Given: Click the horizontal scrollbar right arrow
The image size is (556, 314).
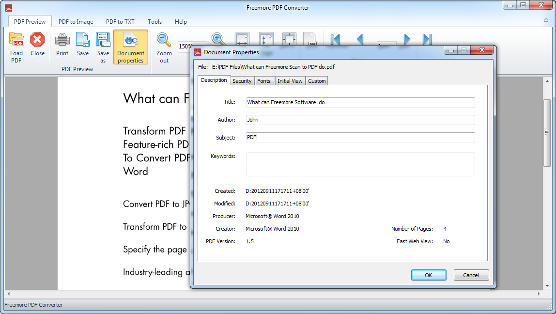Looking at the screenshot, I should tap(539, 294).
